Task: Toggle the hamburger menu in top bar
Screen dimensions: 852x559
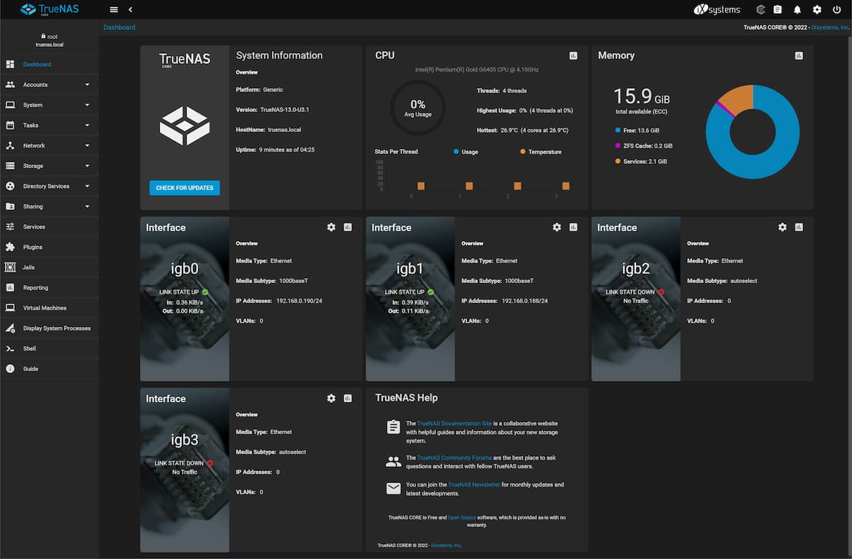Action: tap(114, 10)
